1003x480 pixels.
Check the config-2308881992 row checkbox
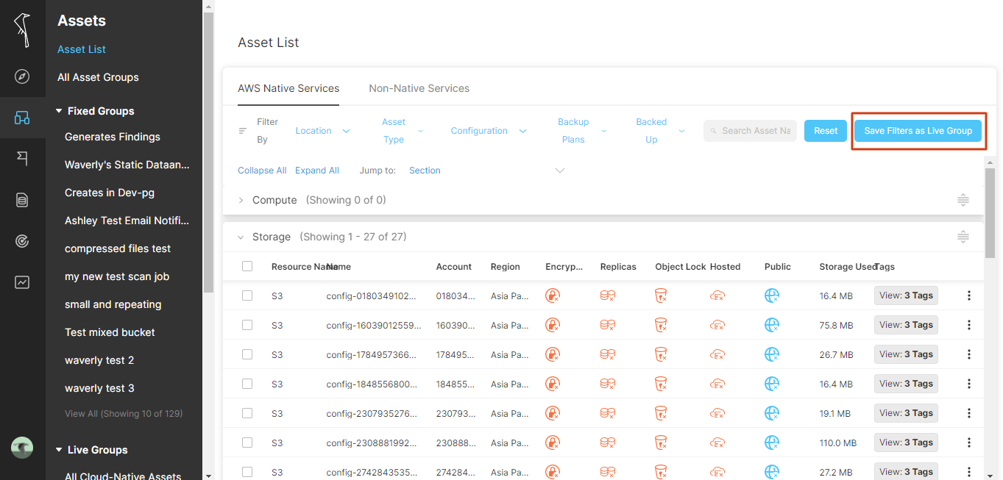[x=247, y=443]
